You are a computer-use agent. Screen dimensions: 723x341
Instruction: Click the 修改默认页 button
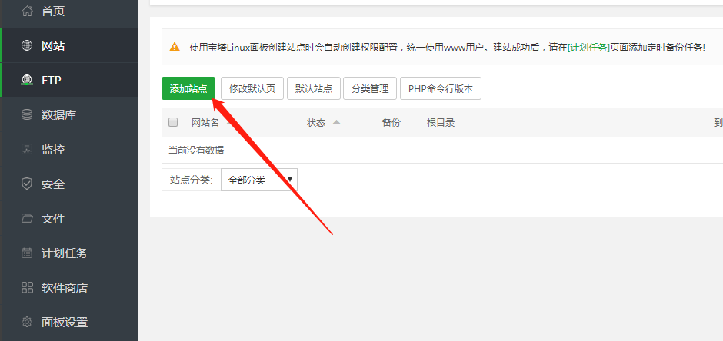tap(252, 88)
